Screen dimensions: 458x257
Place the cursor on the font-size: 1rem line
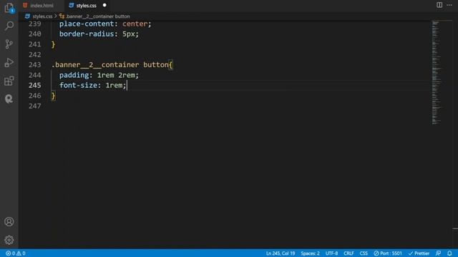click(x=92, y=86)
